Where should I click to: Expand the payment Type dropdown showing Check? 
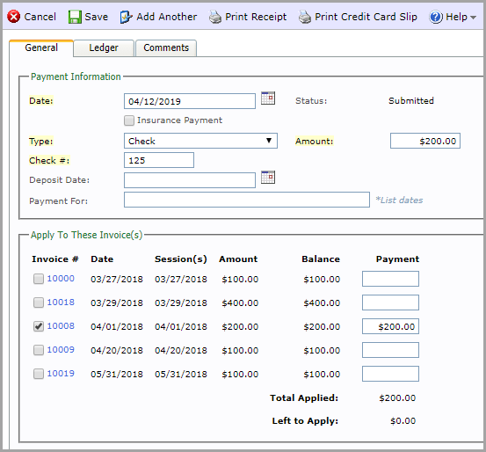(200, 141)
